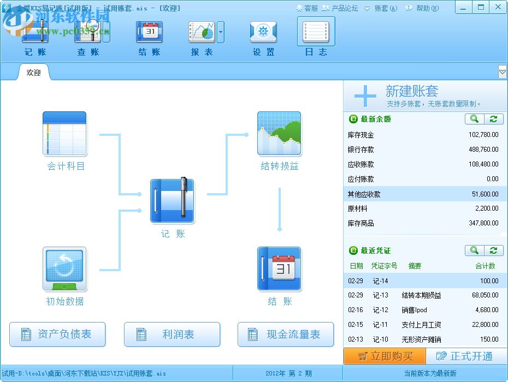Select the 记账 toolbar icon
Screen dimensions: 508x382
[x=35, y=33]
